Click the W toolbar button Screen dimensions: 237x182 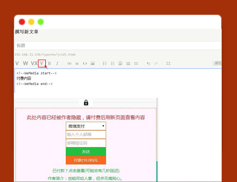click(26, 63)
